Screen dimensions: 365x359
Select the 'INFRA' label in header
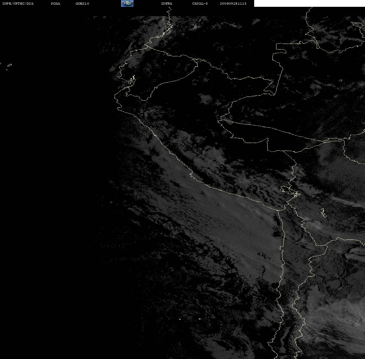pyautogui.click(x=167, y=3)
